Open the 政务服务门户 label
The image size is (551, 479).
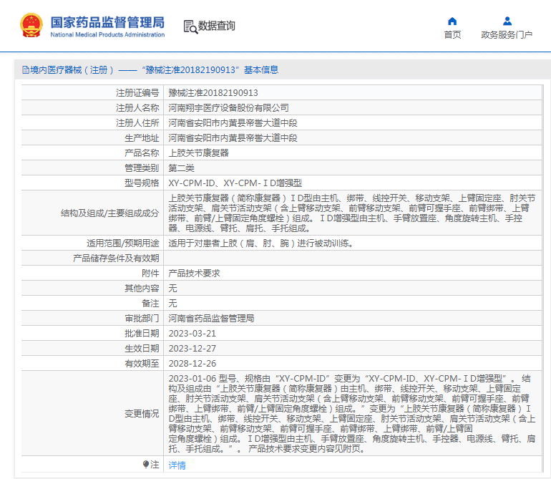[507, 35]
